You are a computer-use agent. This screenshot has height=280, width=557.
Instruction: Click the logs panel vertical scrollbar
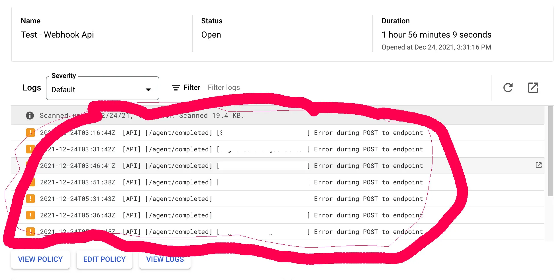[x=550, y=151]
